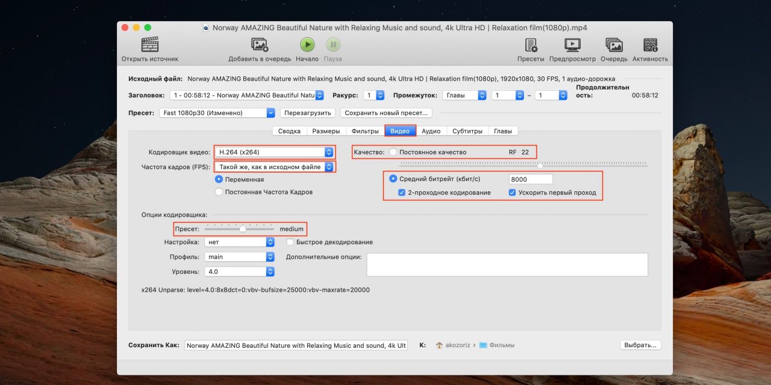Expand the Profile main dropdown
This screenshot has width=771, height=385.
click(239, 257)
